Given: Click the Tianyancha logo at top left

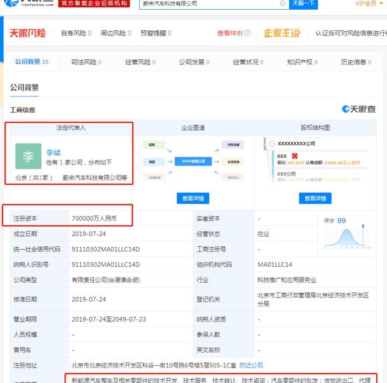Looking at the screenshot, I should tap(27, 3).
